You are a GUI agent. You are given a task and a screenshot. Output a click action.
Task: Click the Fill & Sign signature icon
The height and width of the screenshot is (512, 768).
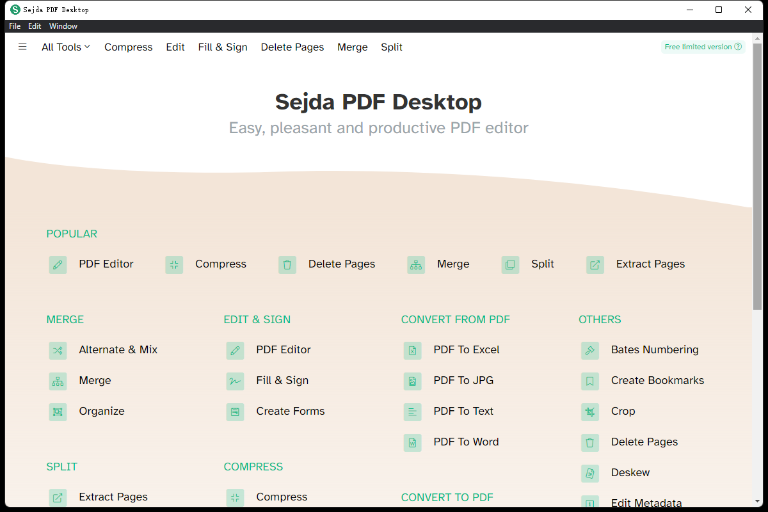click(235, 381)
